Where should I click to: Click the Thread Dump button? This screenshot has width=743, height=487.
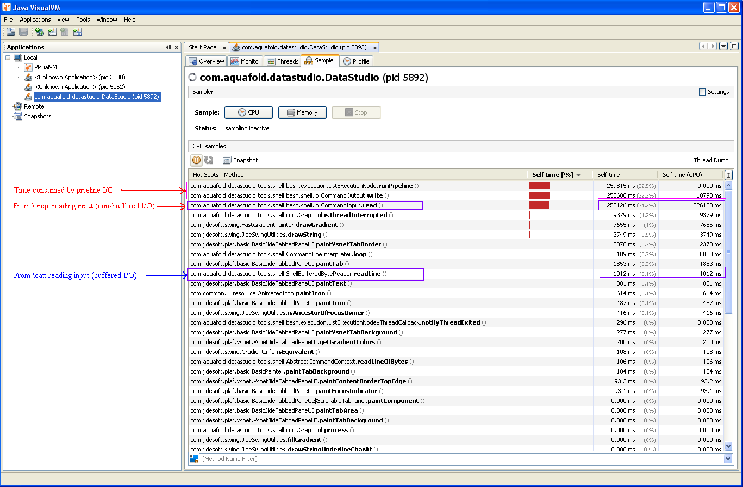[711, 160]
